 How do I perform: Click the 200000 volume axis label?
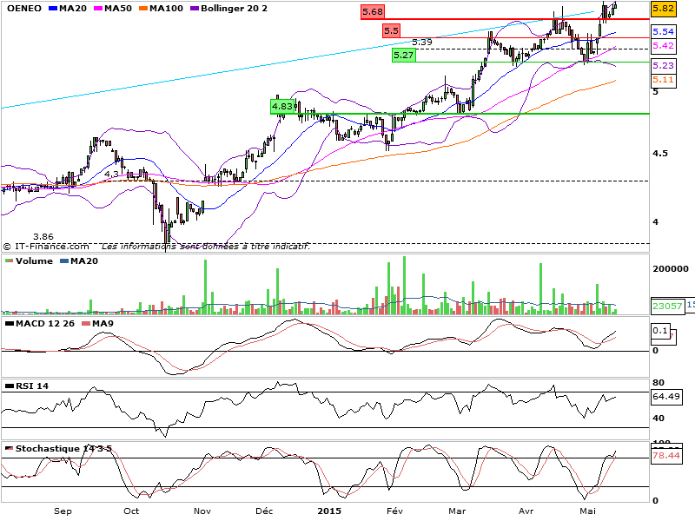(x=671, y=269)
